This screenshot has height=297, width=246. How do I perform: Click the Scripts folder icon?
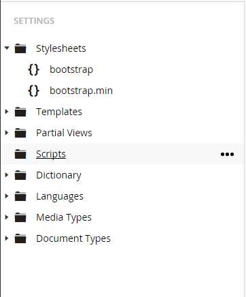[20, 154]
